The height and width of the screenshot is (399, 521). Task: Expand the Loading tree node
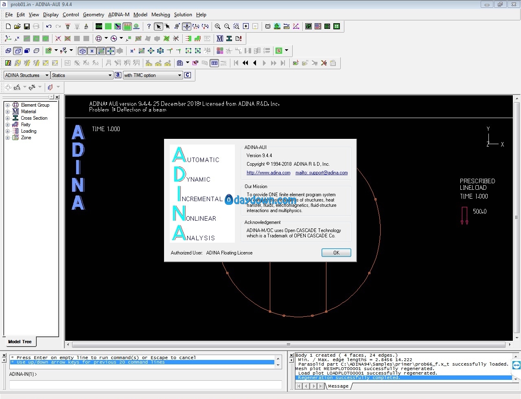click(7, 131)
